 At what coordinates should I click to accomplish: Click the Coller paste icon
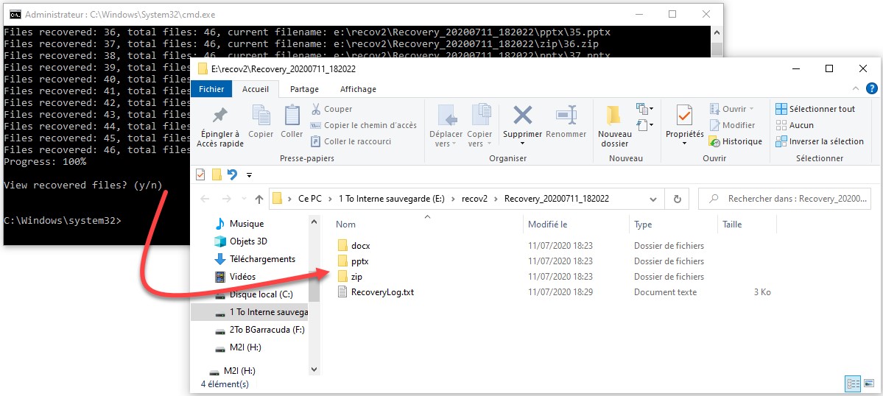pos(292,116)
